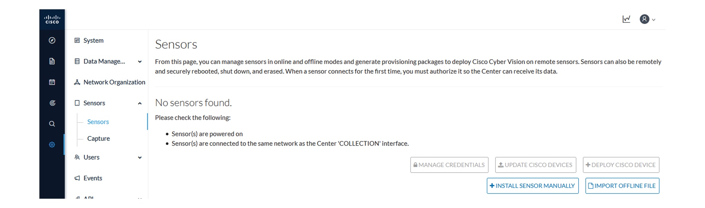705x208 pixels.
Task: Click the Cisco logo
Action: point(52,19)
